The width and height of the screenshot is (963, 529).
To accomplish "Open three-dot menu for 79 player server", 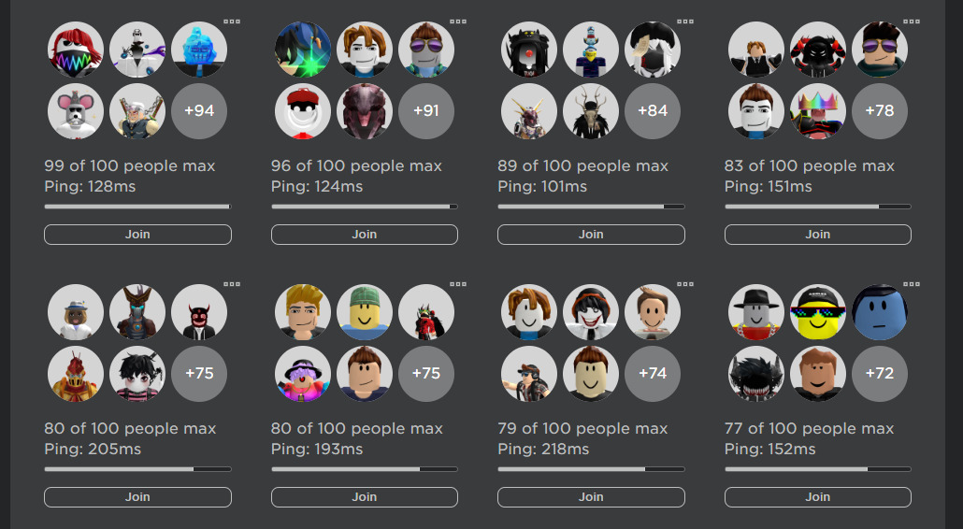I will 685,284.
